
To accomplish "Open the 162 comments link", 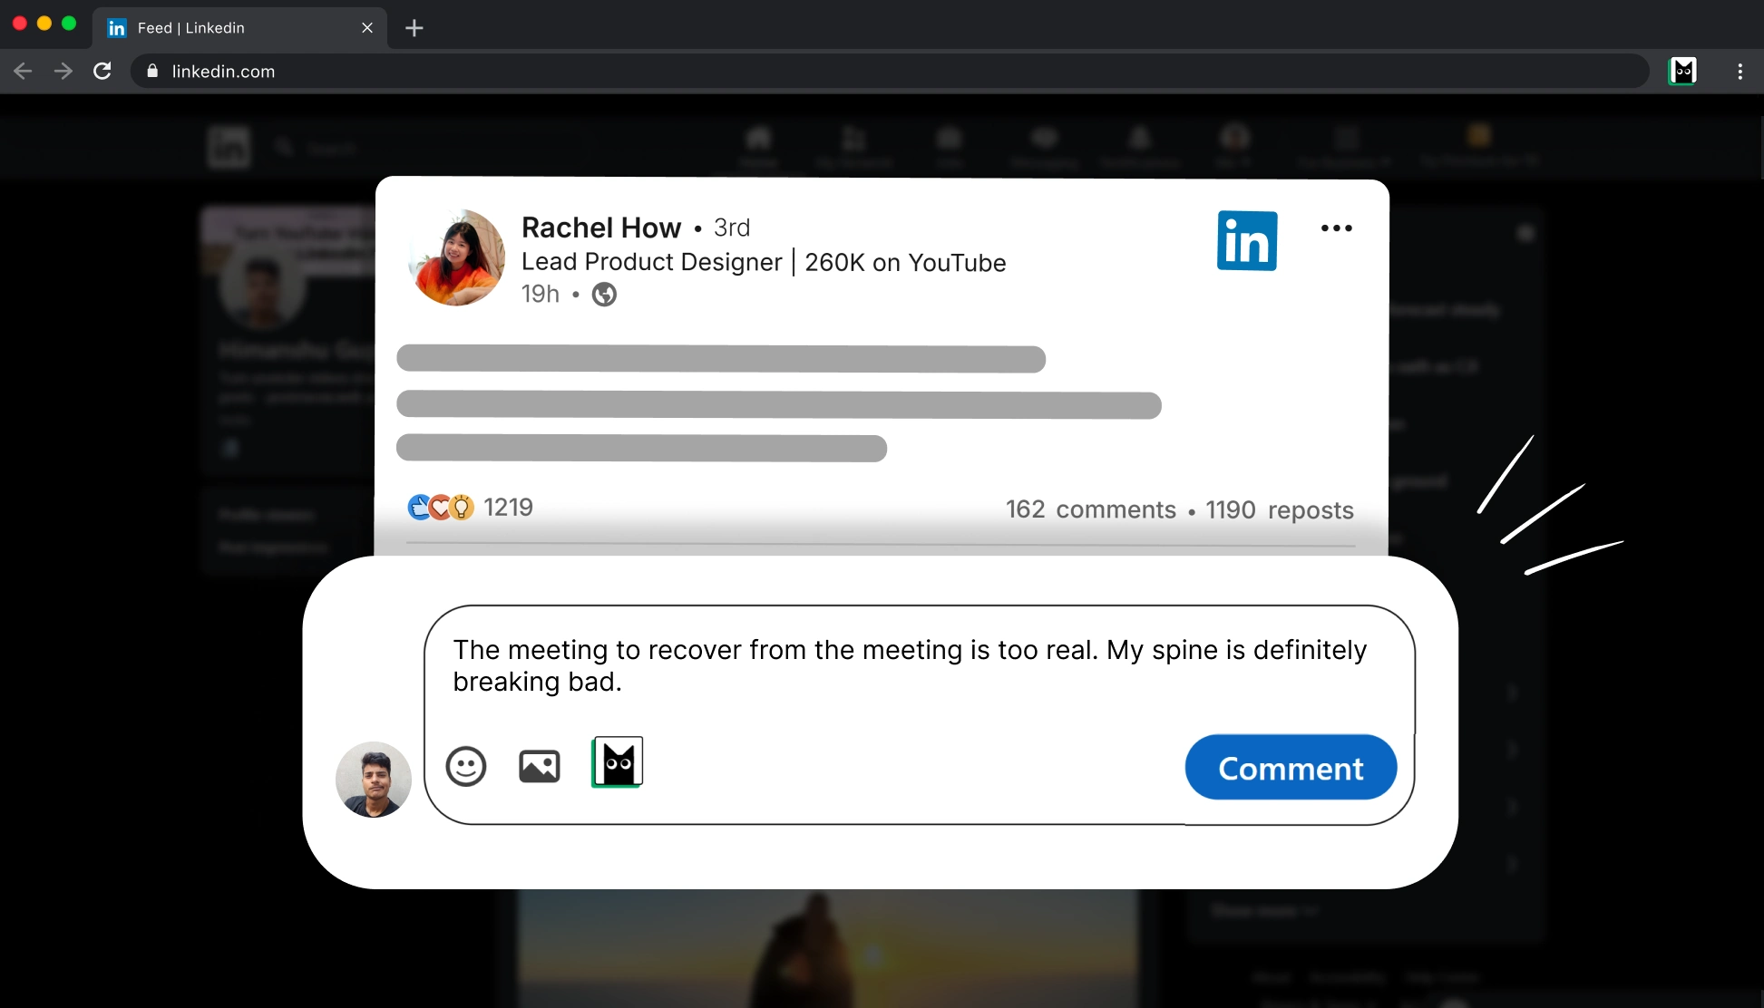I will 1090,509.
